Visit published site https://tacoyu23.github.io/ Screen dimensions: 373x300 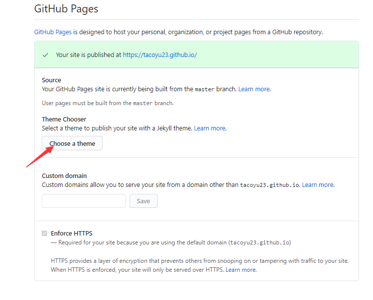click(160, 55)
